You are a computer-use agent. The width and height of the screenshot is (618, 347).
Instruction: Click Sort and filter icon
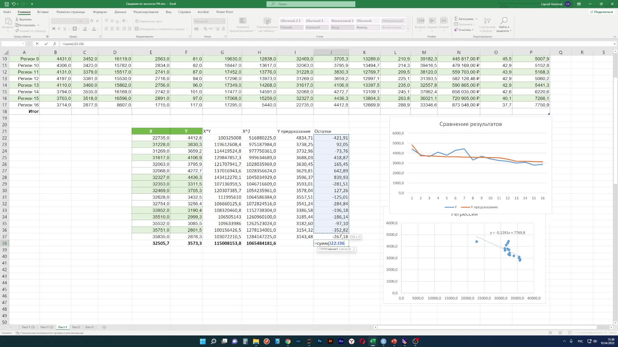(487, 21)
